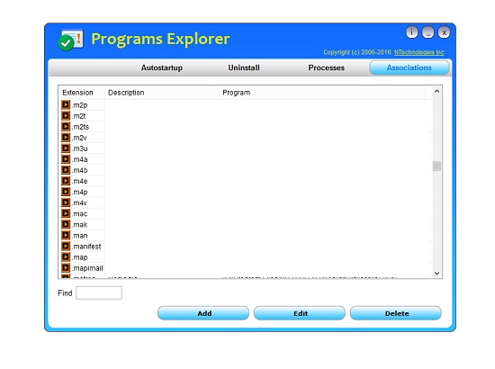
Task: Pick the .m4v list entry
Action: coord(79,203)
